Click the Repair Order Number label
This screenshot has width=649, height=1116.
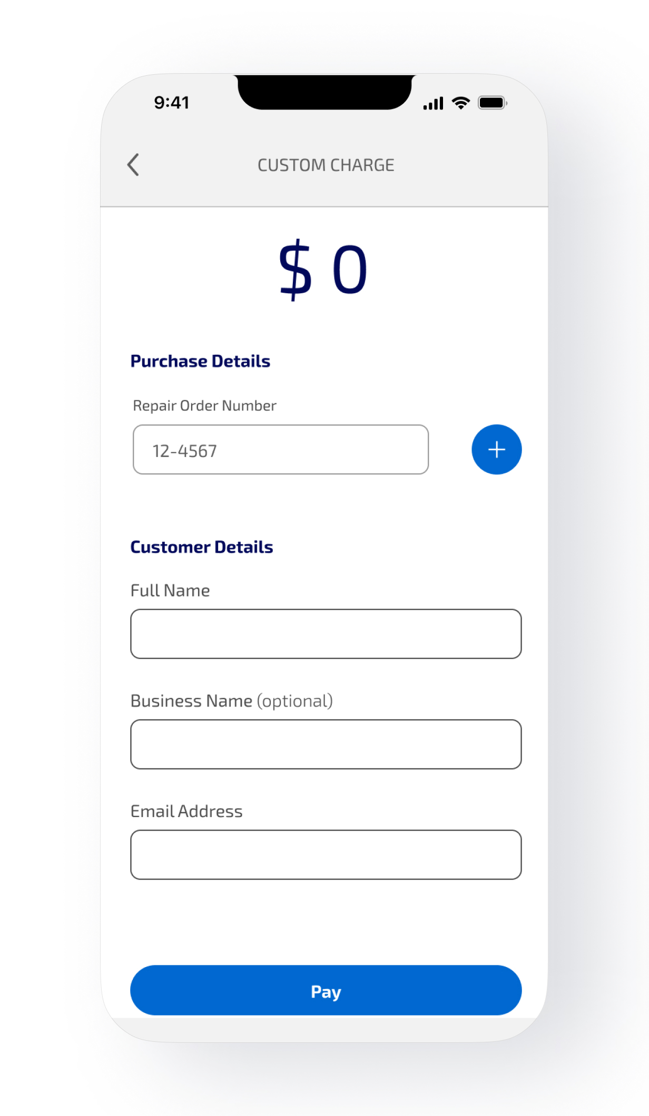point(204,405)
